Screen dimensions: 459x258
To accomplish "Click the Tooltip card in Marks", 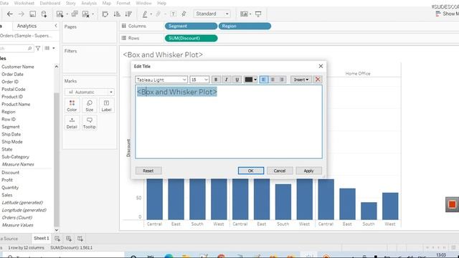I will (x=89, y=123).
